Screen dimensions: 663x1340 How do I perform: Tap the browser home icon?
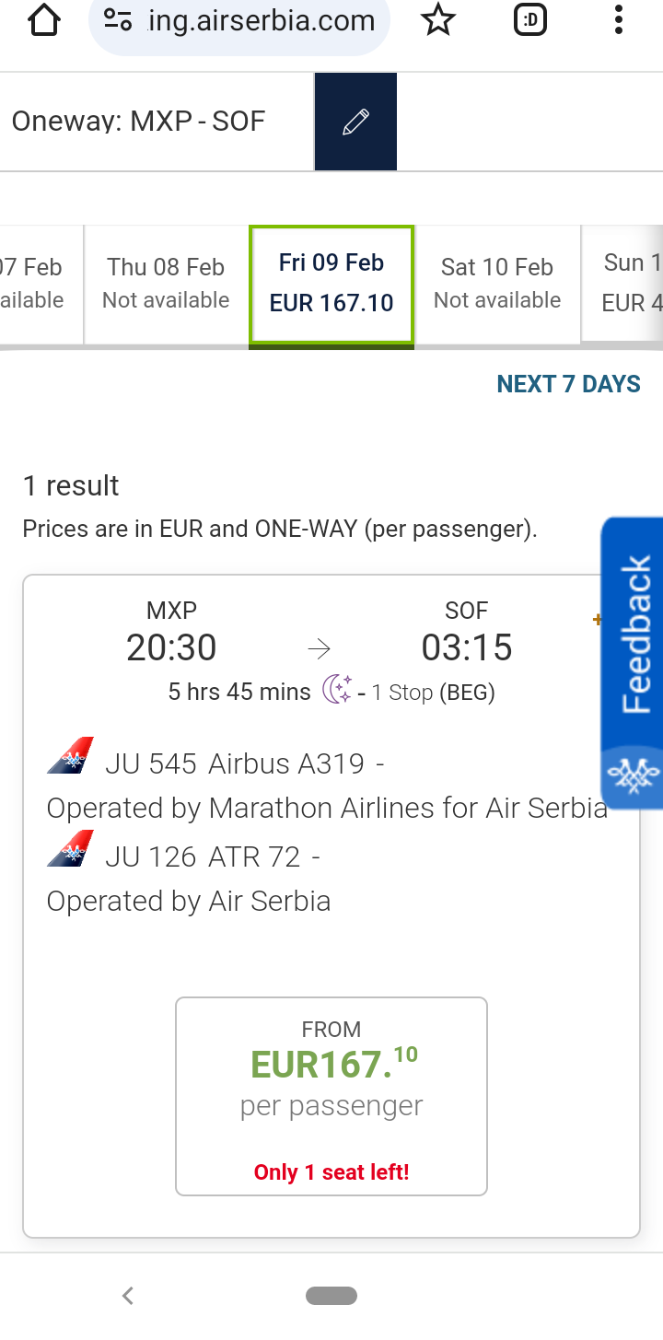click(x=44, y=20)
